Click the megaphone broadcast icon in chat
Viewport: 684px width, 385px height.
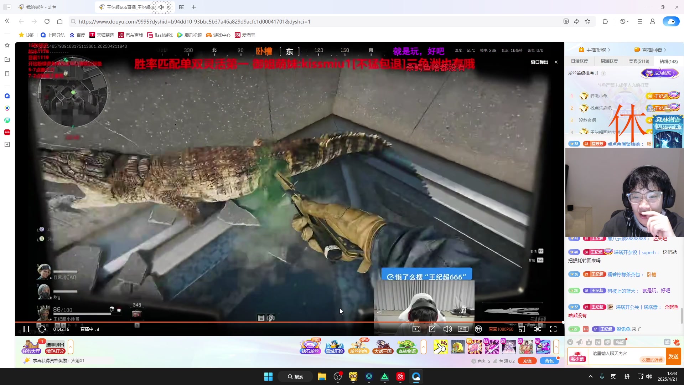point(580,342)
